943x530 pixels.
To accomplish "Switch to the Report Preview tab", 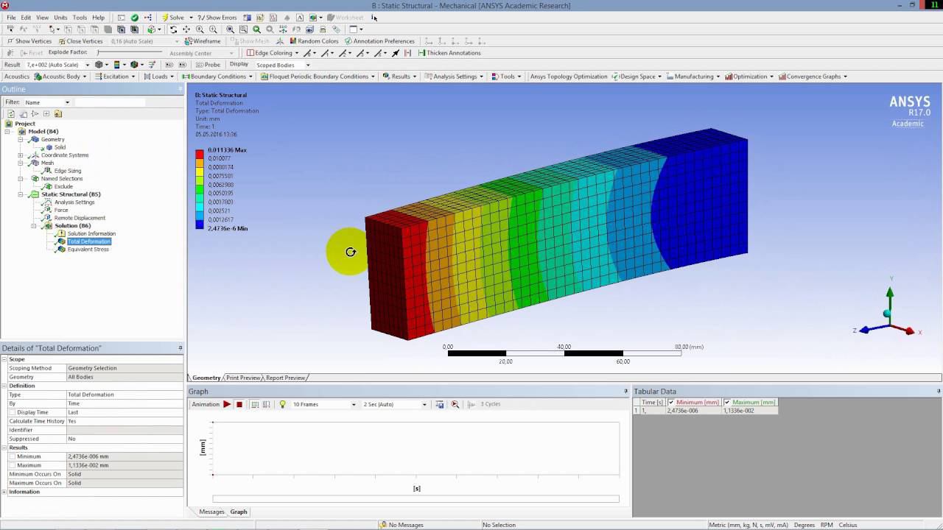I will click(285, 378).
